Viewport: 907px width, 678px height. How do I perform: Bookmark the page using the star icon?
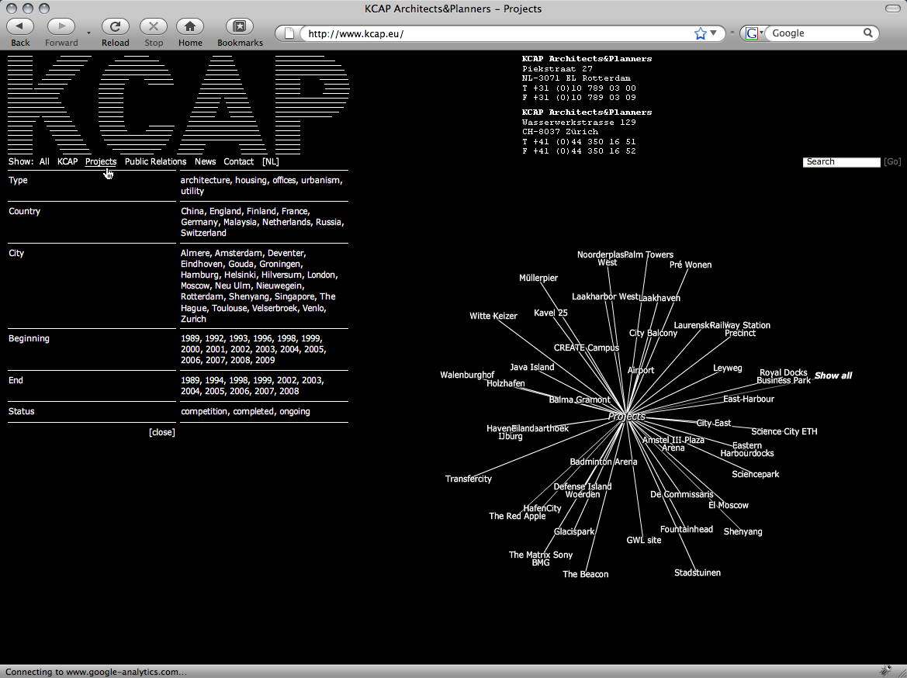(701, 33)
